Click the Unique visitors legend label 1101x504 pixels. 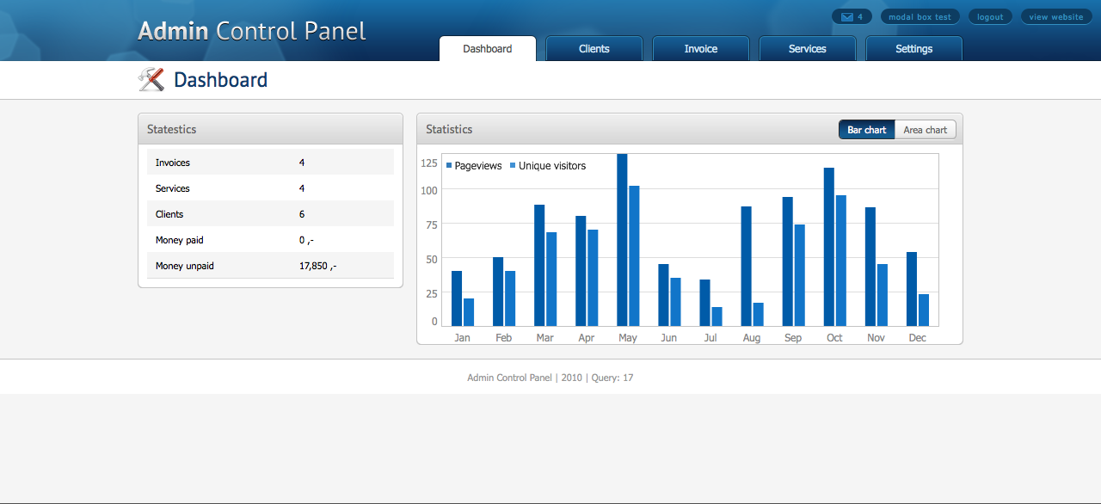pyautogui.click(x=552, y=166)
